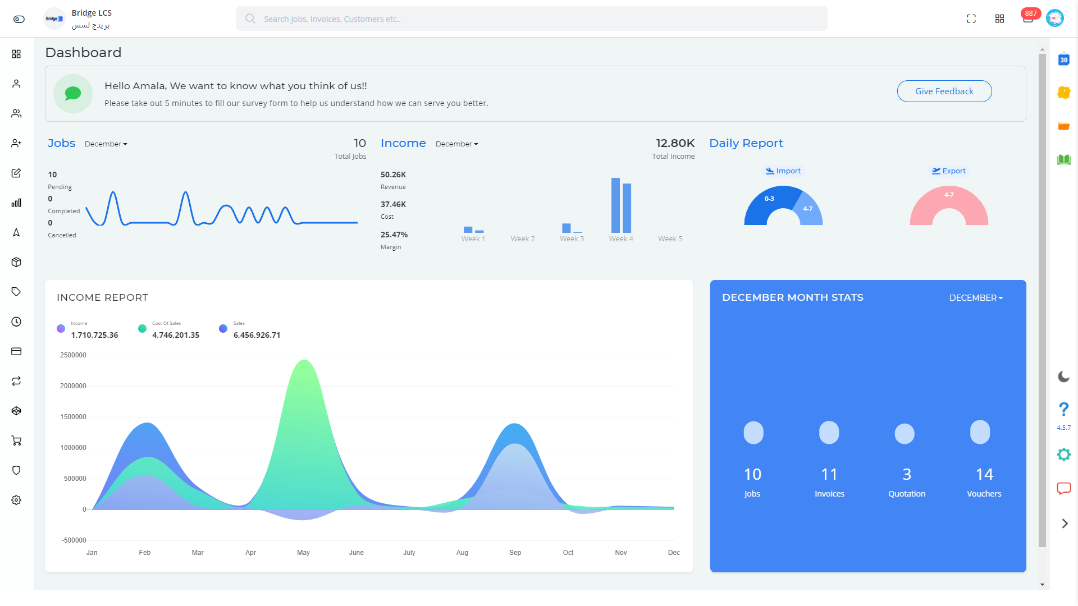Select the Tags icon in sidebar

[x=16, y=292]
